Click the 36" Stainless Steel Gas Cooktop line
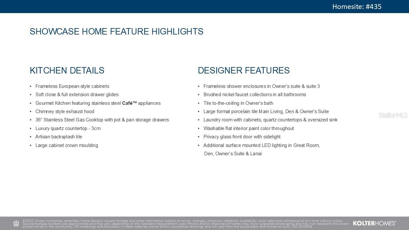The width and height of the screenshot is (409, 230). tap(102, 120)
